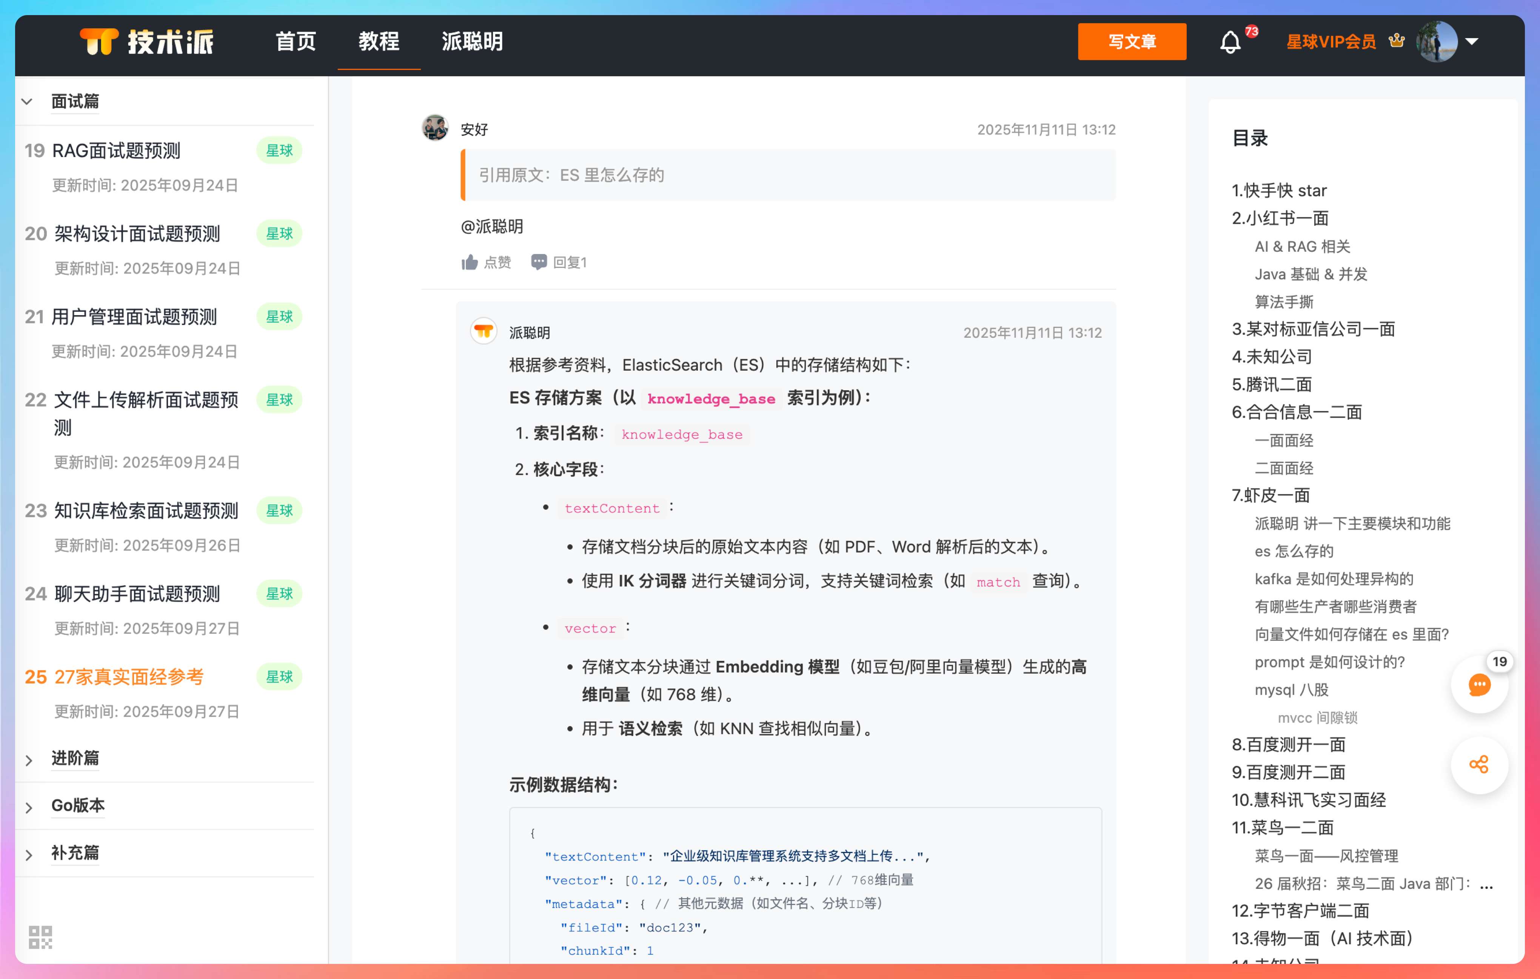
Task: Click the floating share icon
Action: point(1478,764)
